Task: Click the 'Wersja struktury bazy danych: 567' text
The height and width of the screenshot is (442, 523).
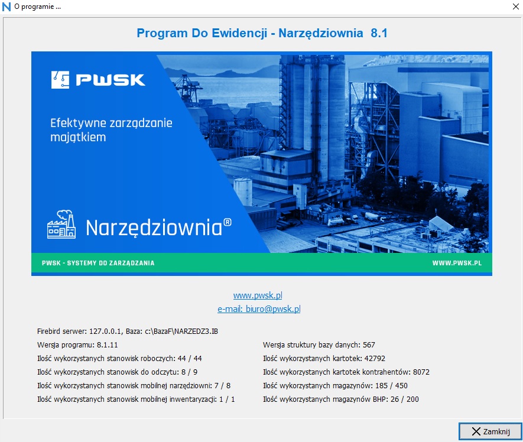Action: [x=319, y=344]
